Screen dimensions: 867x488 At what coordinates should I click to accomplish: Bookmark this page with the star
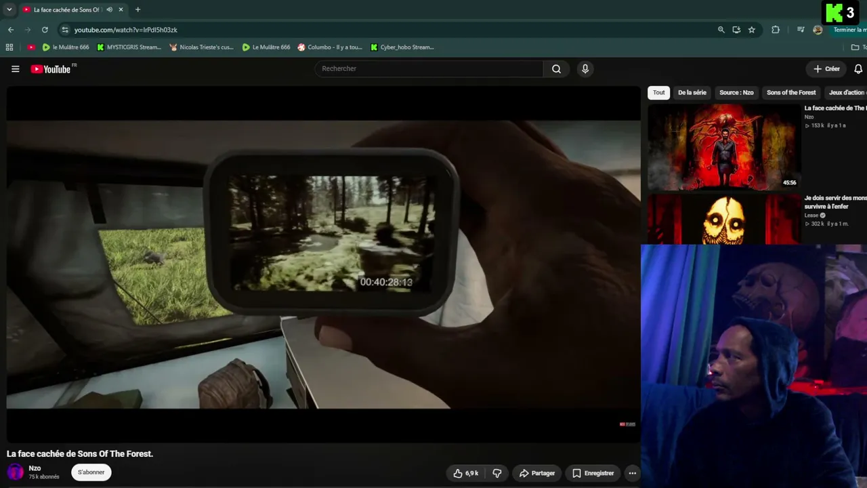752,30
